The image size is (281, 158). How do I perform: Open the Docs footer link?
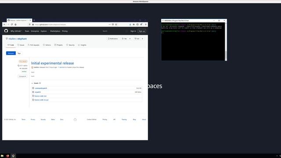click(x=61, y=119)
